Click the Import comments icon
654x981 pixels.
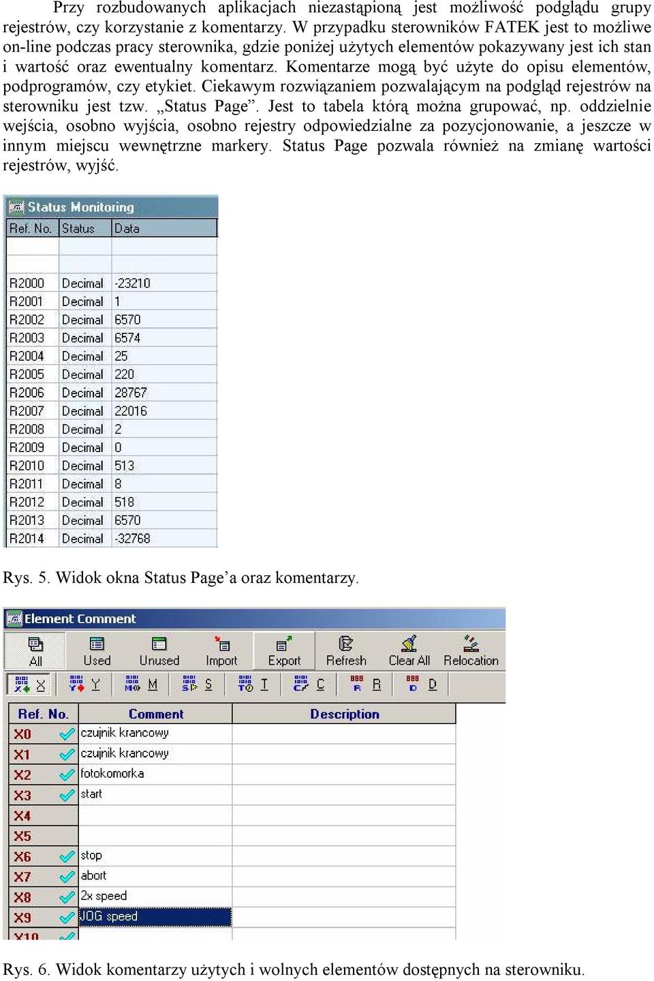(221, 651)
